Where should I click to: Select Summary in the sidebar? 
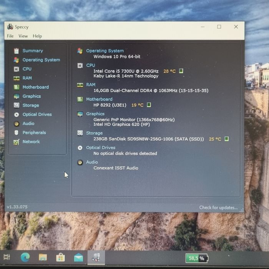[x=33, y=51]
